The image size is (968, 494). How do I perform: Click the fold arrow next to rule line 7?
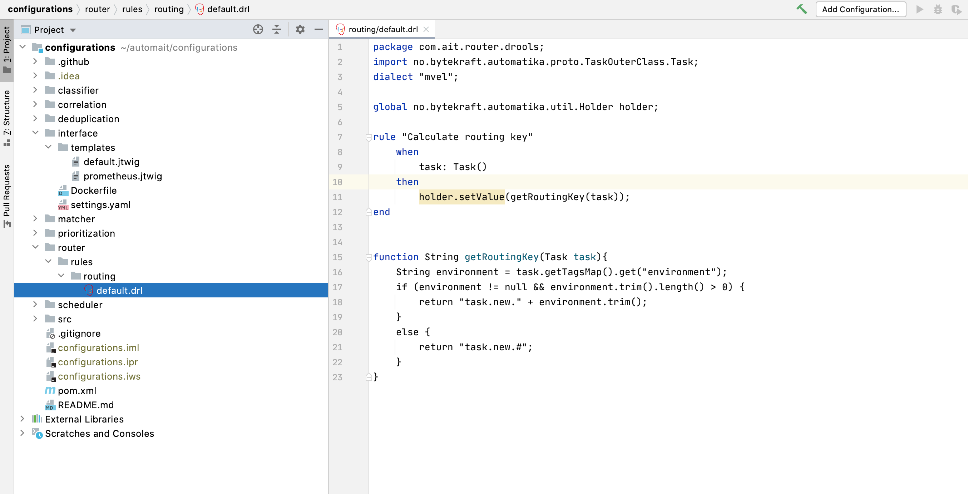point(369,137)
